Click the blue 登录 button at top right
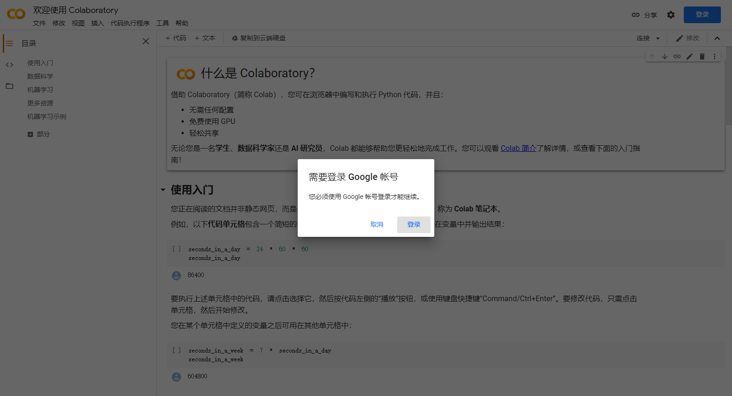The height and width of the screenshot is (396, 732). 702,15
